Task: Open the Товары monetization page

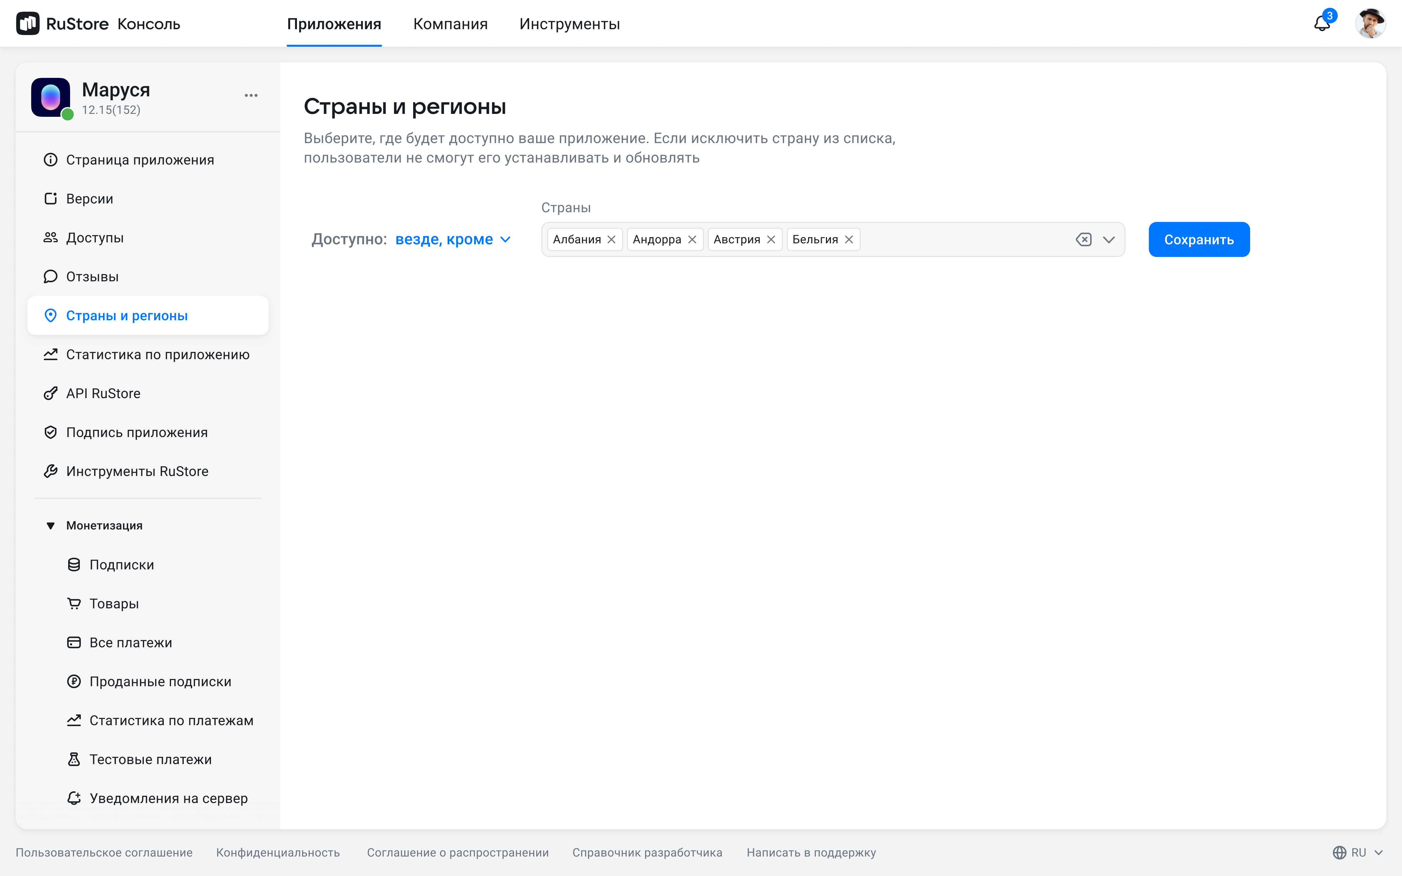Action: pyautogui.click(x=148, y=604)
